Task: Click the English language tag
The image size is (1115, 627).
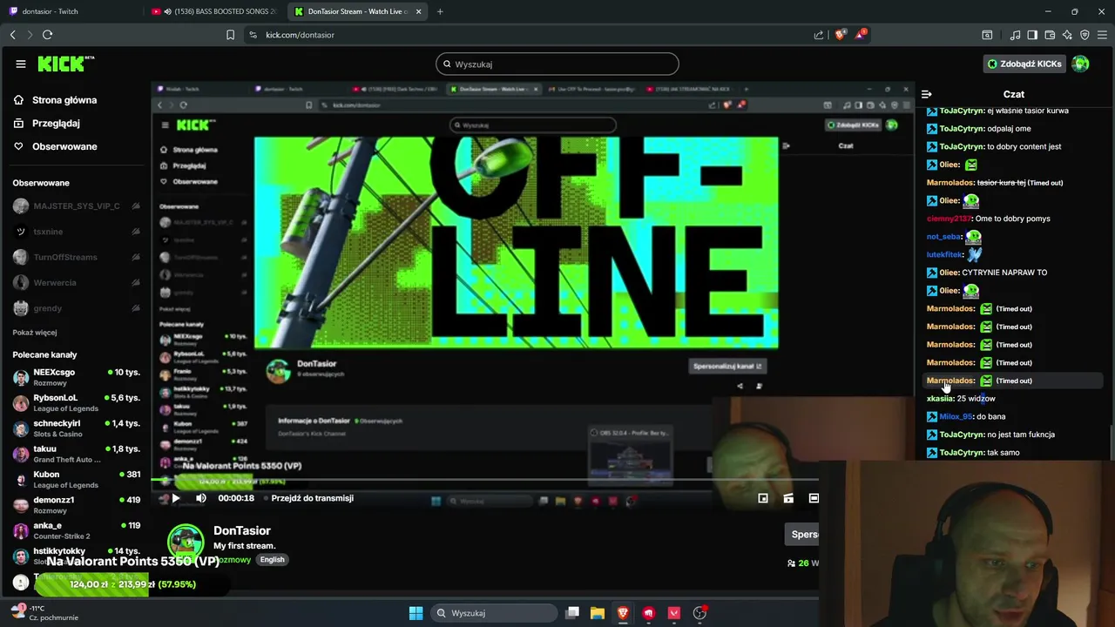Action: (x=272, y=559)
